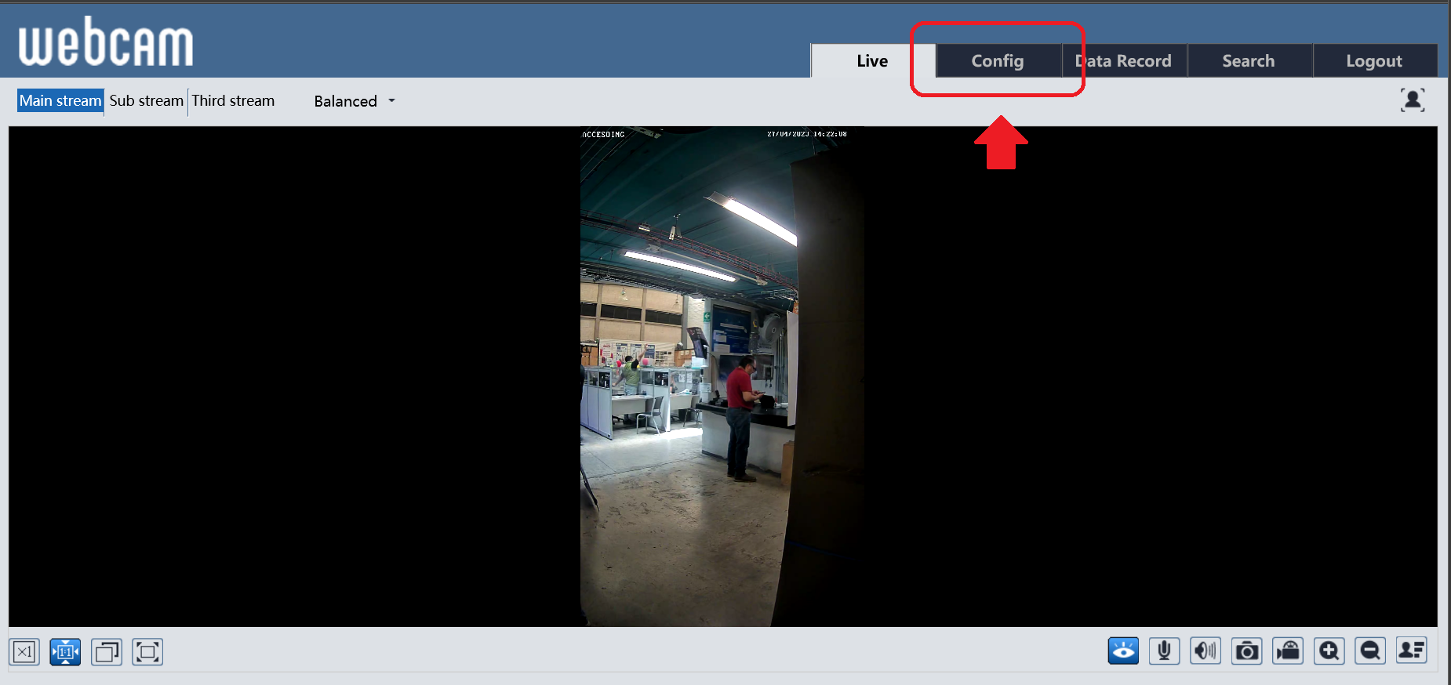Click the overlapping windows icon

click(x=107, y=651)
